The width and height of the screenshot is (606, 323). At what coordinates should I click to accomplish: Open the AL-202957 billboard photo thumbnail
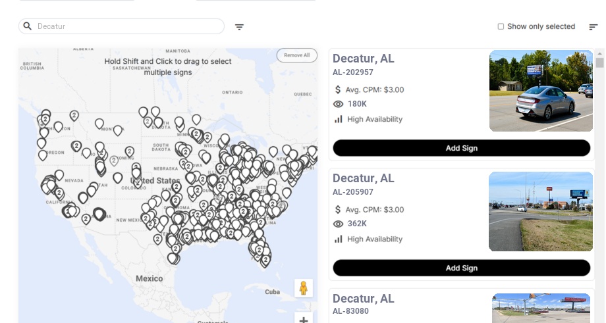tap(541, 91)
